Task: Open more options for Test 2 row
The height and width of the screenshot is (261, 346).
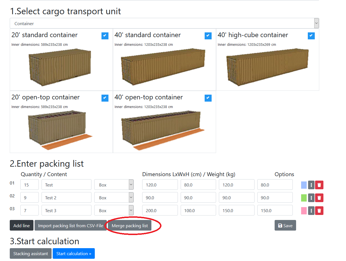Action: [x=311, y=198]
